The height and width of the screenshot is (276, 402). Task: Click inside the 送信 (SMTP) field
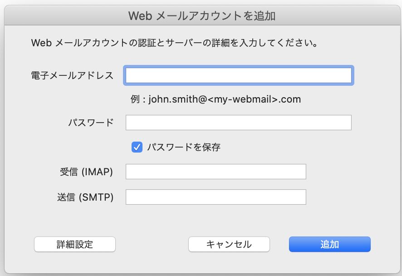click(215, 197)
